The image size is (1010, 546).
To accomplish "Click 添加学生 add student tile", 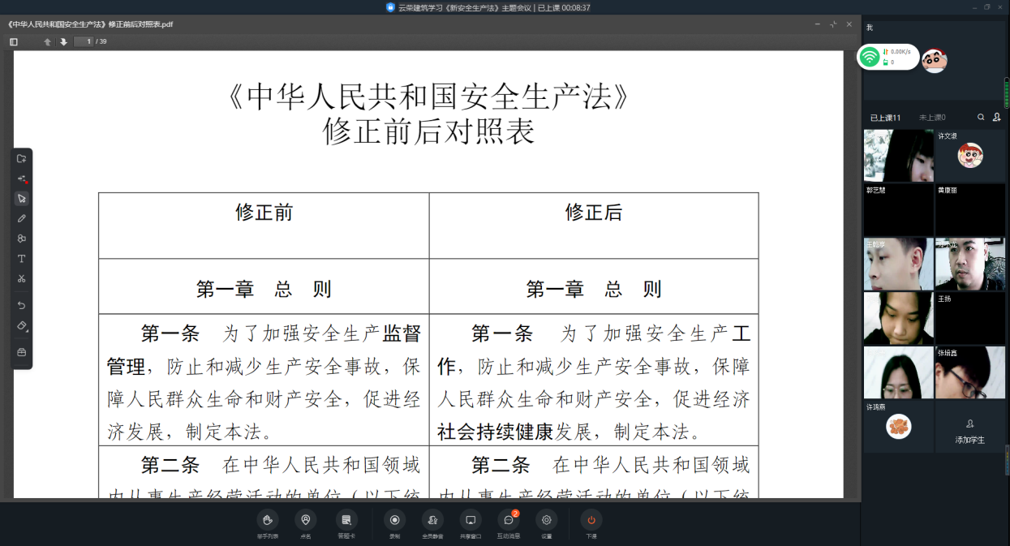I will pos(970,427).
